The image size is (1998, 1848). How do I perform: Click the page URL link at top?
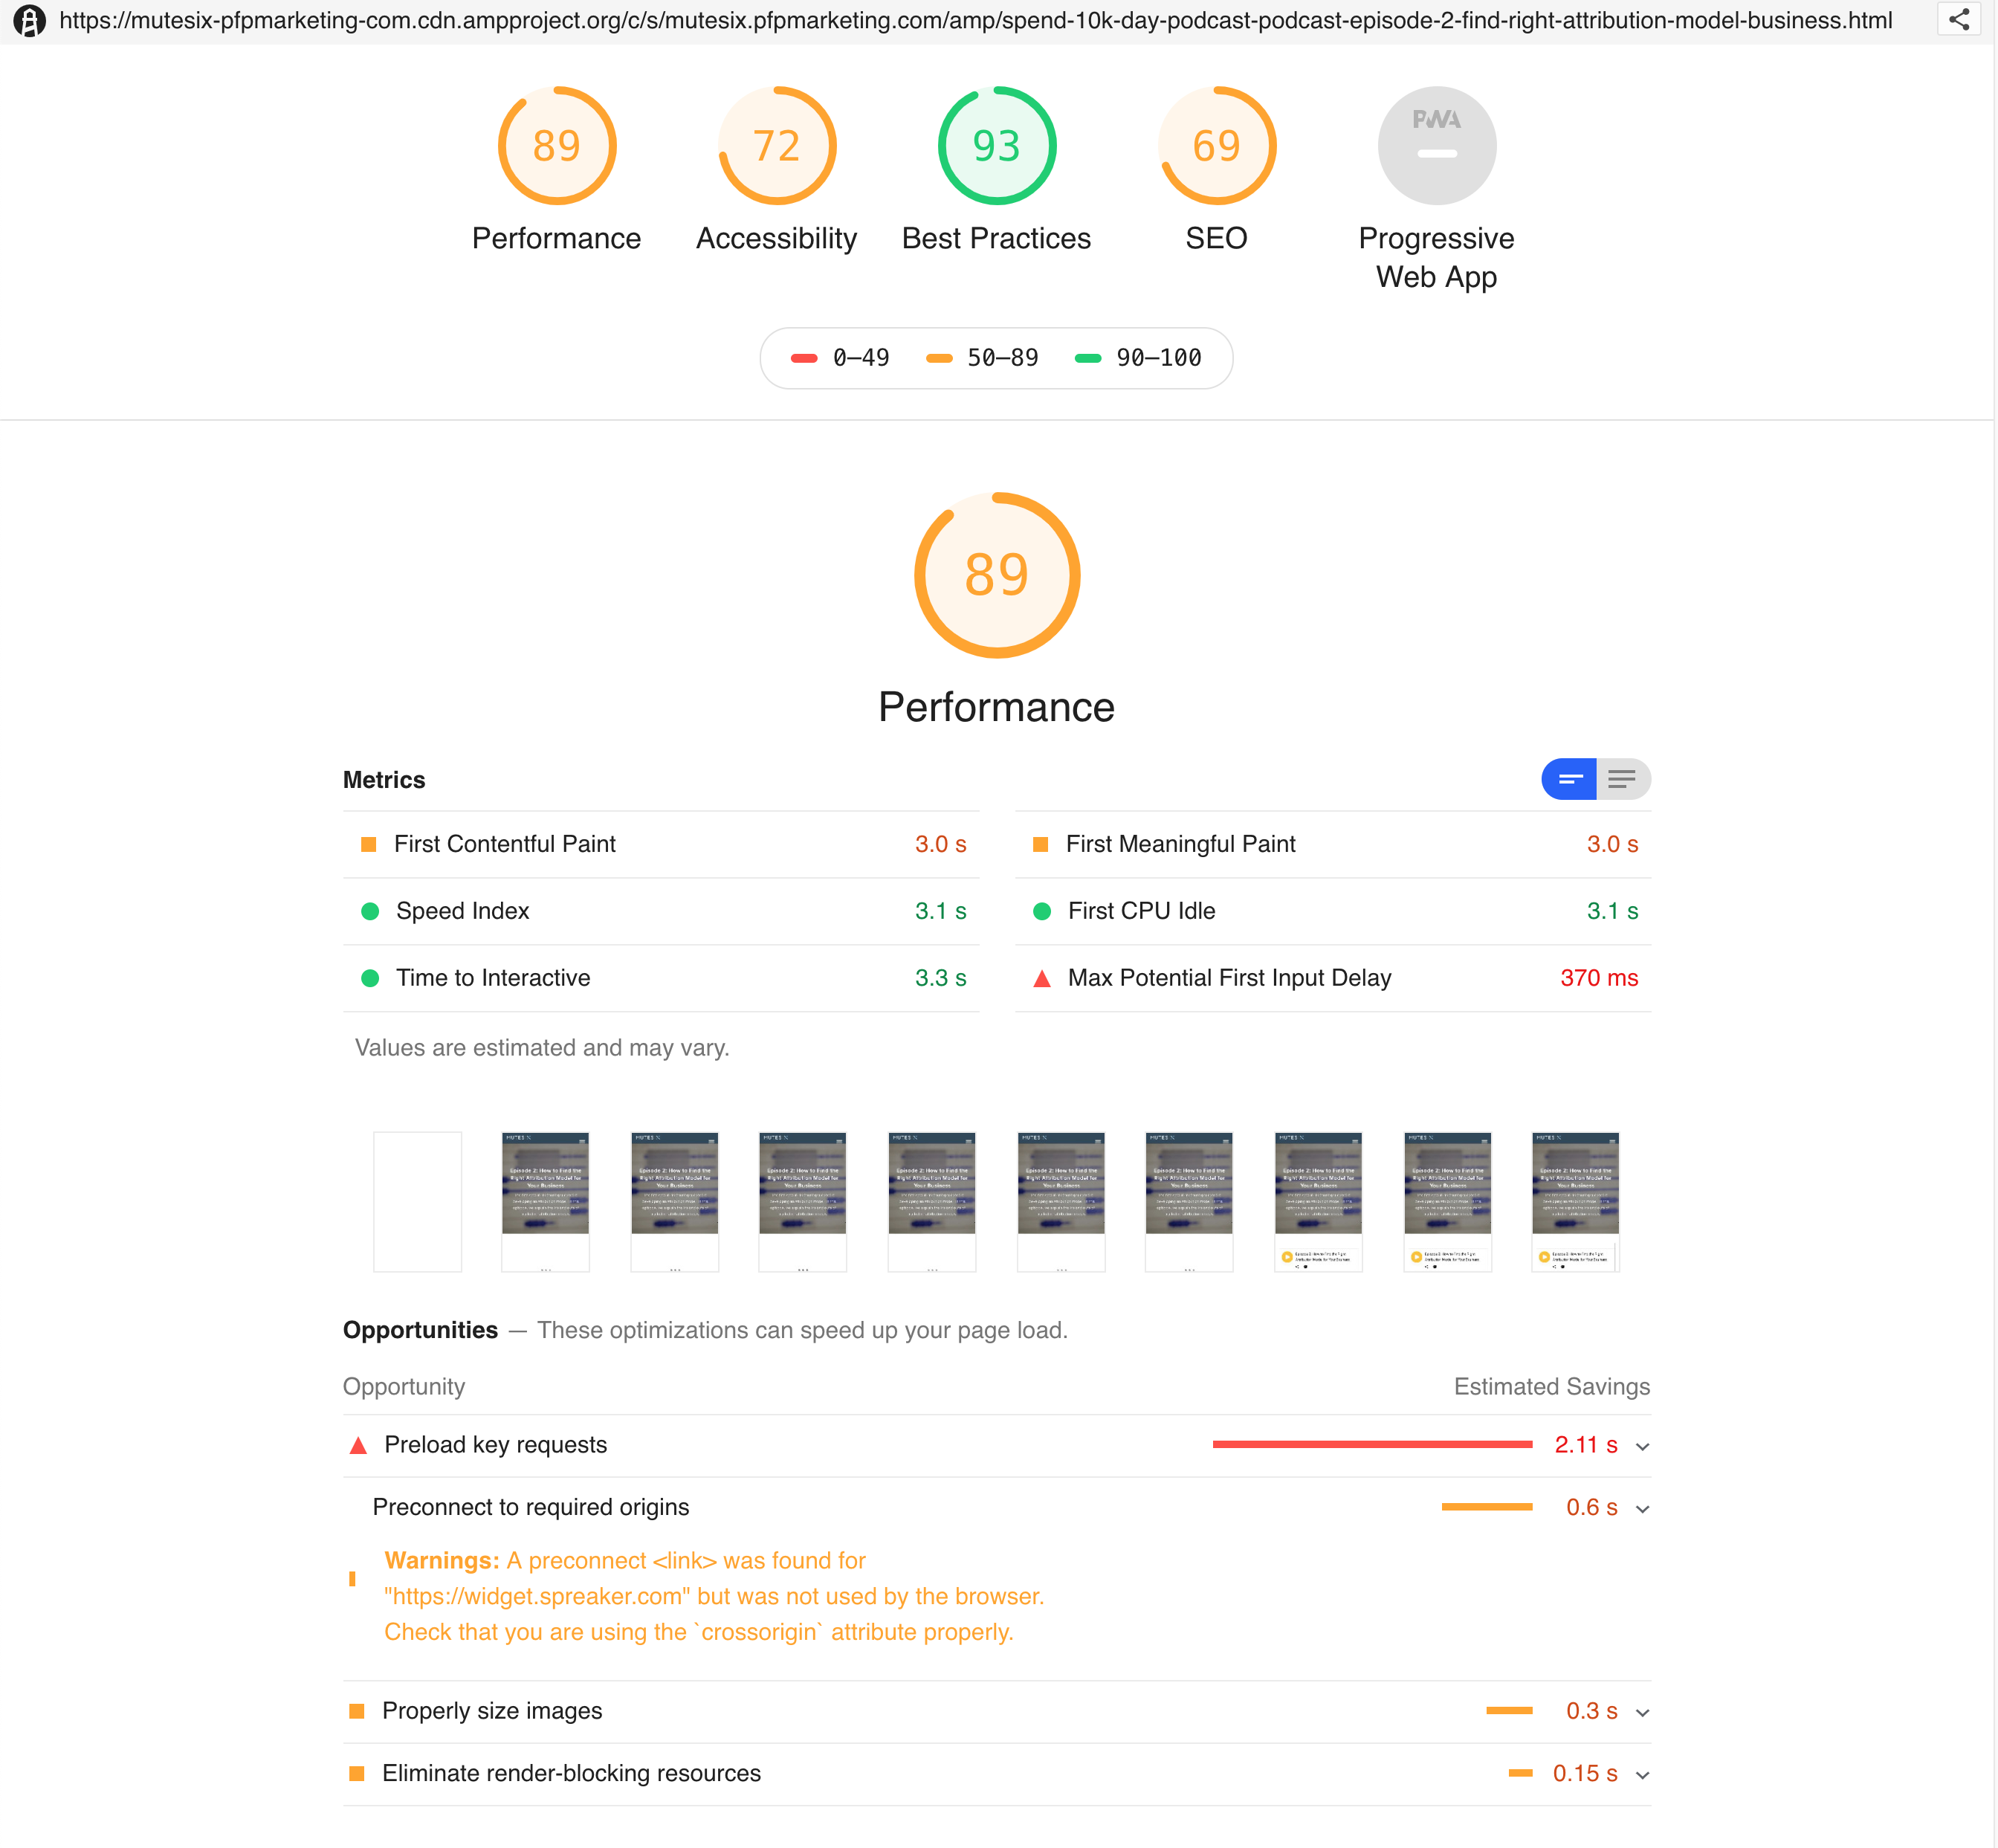[x=975, y=20]
